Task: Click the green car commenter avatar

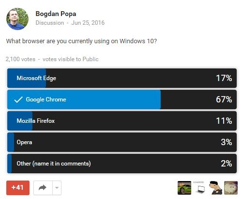Action: (x=184, y=188)
